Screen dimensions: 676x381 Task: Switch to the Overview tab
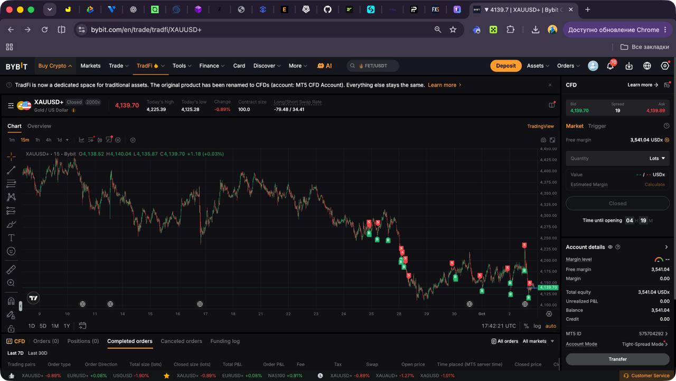(39, 126)
